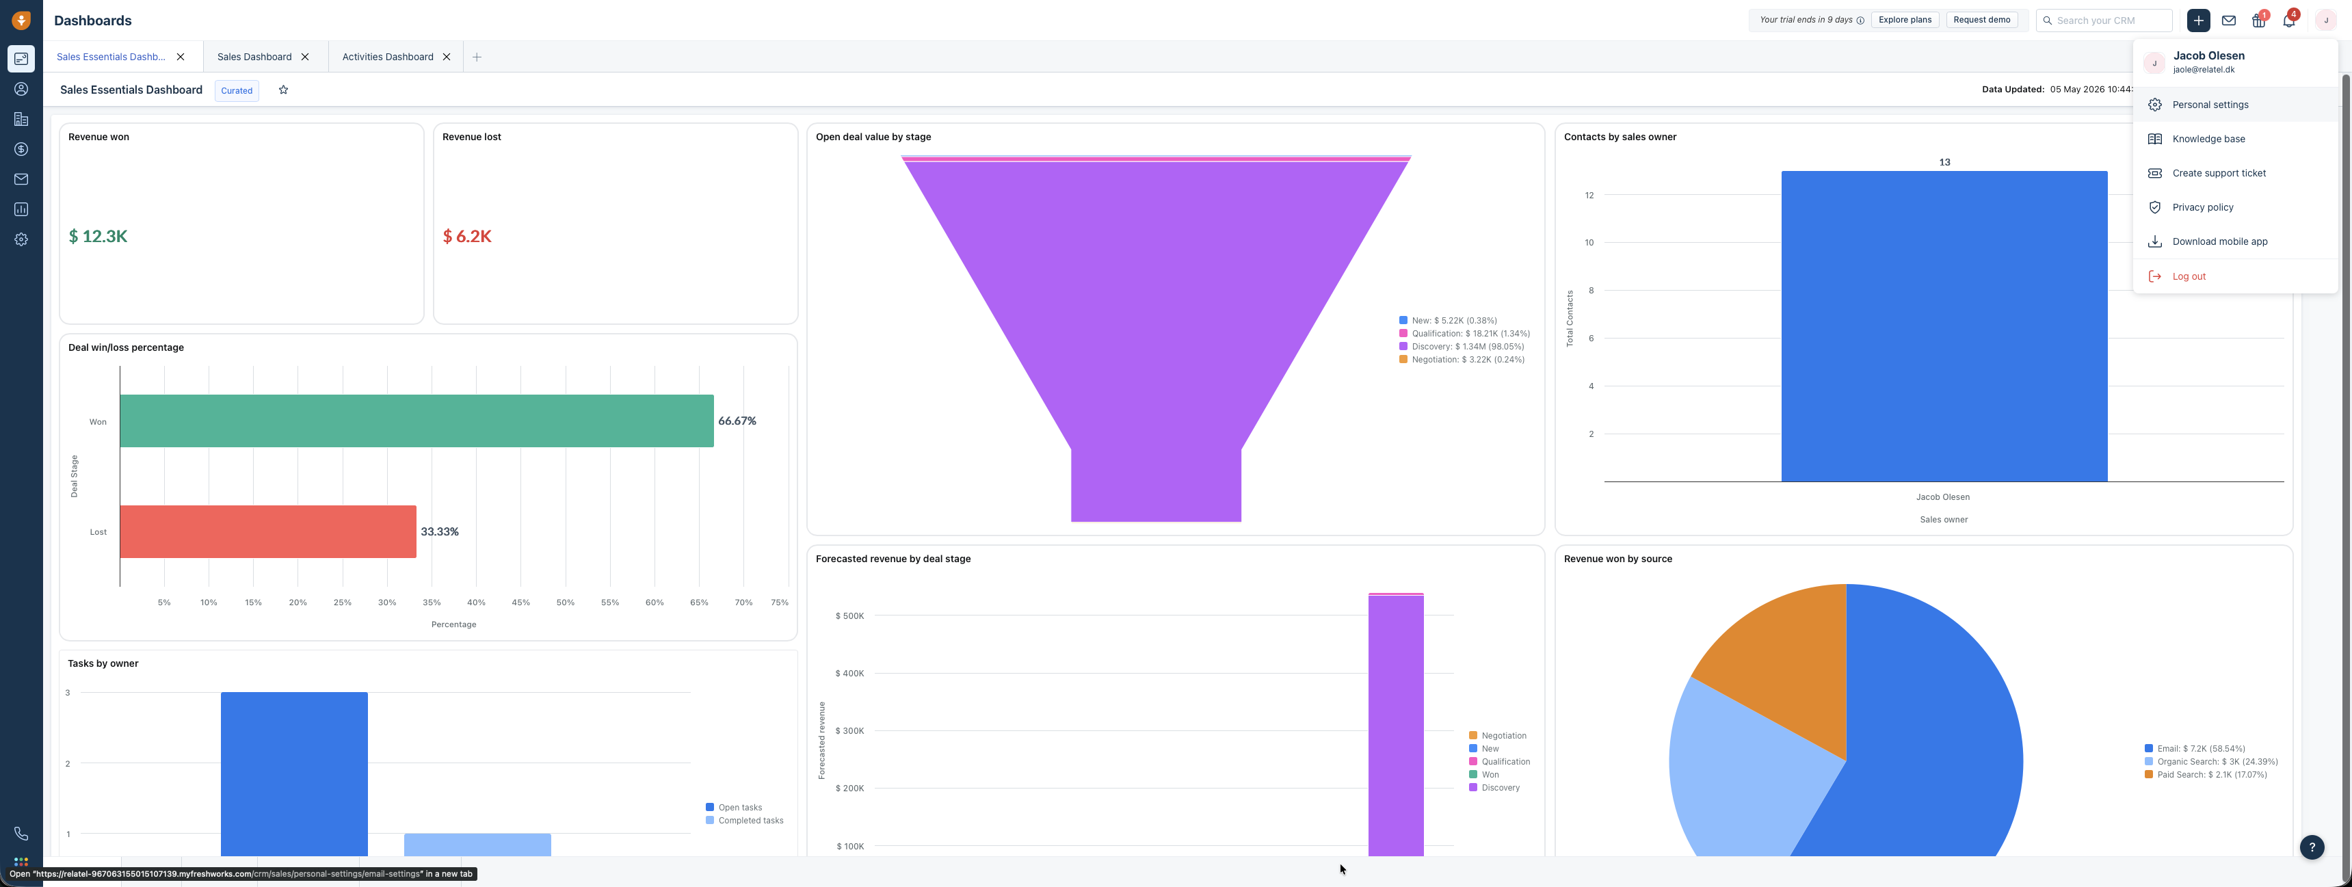Select Download mobile app menu item

(x=2235, y=242)
